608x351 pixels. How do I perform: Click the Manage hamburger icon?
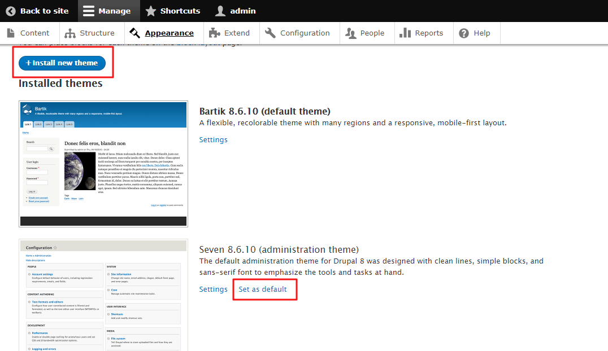[x=88, y=11]
